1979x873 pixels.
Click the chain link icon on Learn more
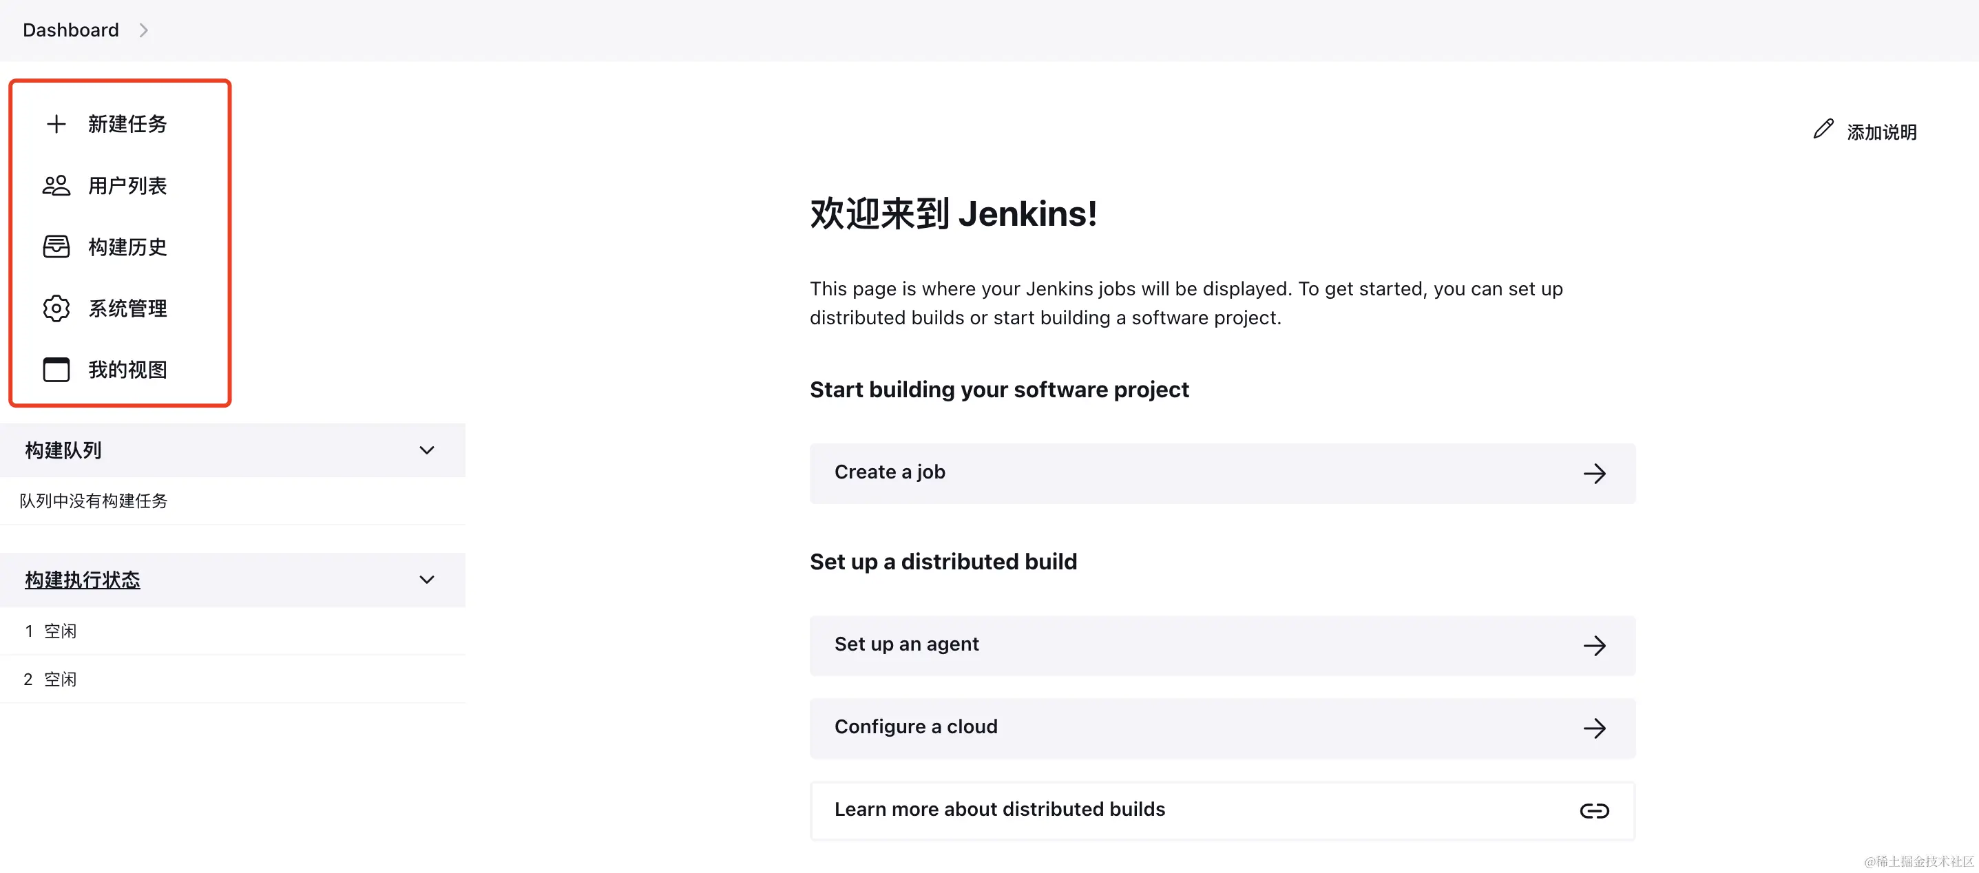point(1594,811)
